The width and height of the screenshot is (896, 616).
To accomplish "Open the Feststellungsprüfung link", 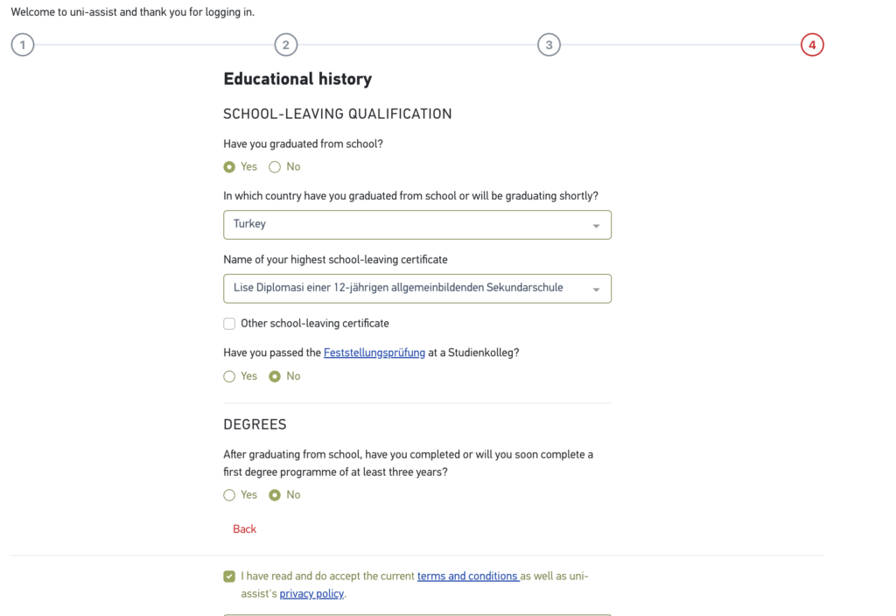I will [x=374, y=353].
